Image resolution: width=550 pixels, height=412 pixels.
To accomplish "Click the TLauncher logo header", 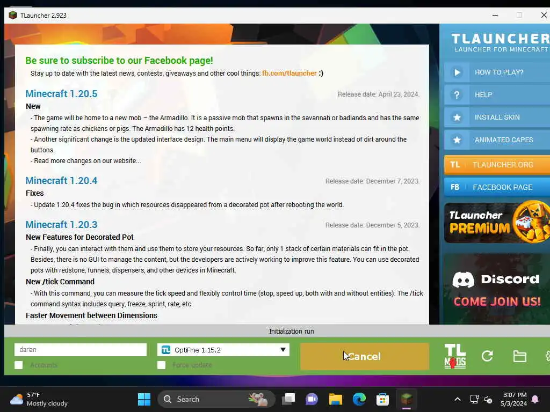I will pyautogui.click(x=500, y=42).
